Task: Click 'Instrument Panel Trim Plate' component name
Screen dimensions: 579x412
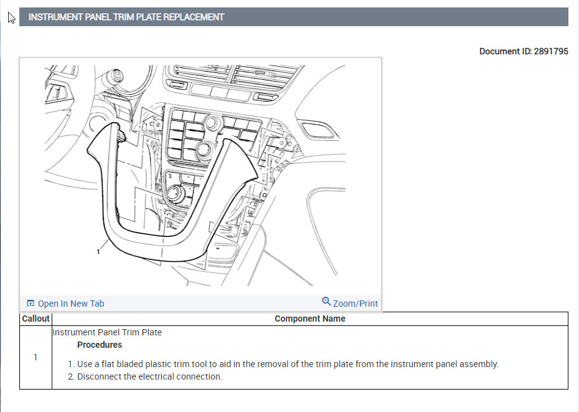Action: click(x=107, y=332)
